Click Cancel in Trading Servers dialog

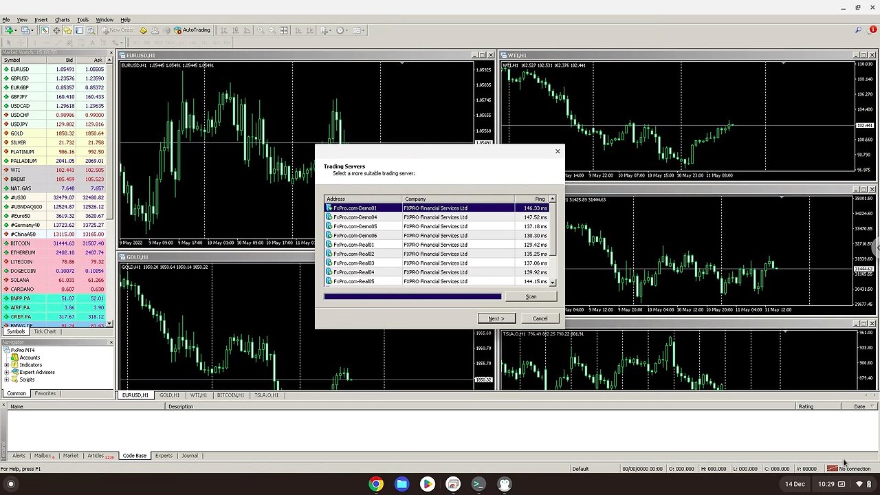pos(540,318)
